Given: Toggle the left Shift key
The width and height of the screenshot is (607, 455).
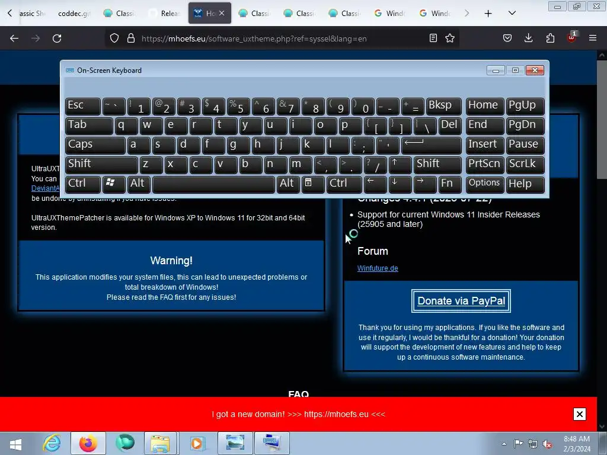Looking at the screenshot, I should pos(101,165).
